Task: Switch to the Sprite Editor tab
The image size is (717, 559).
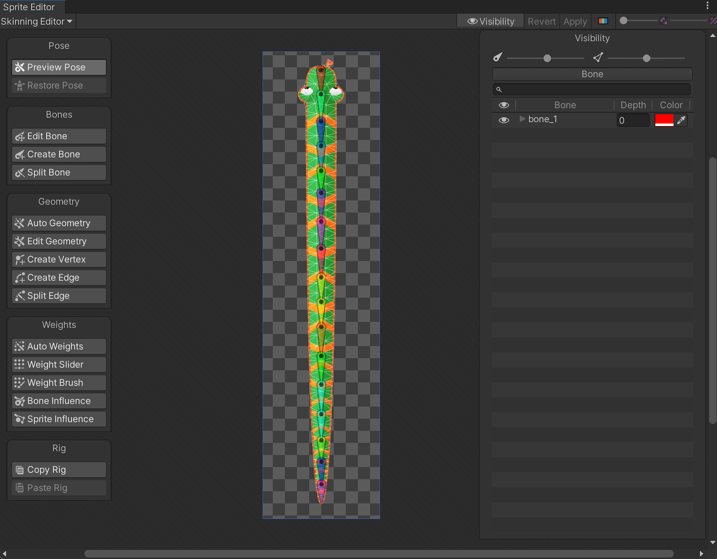Action: 29,7
